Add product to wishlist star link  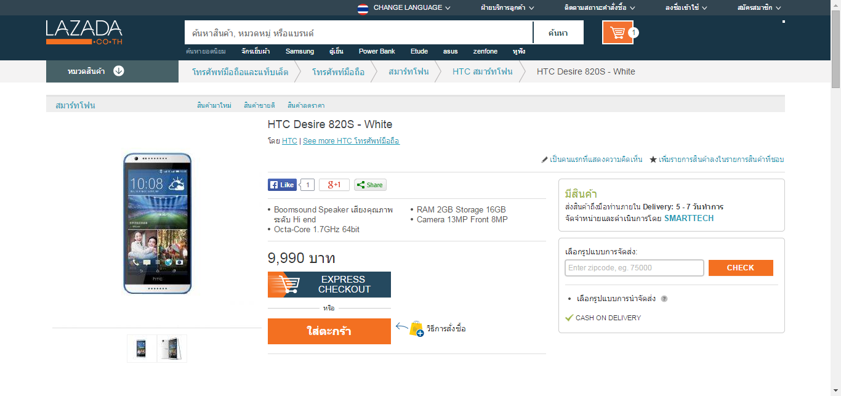pyautogui.click(x=717, y=160)
